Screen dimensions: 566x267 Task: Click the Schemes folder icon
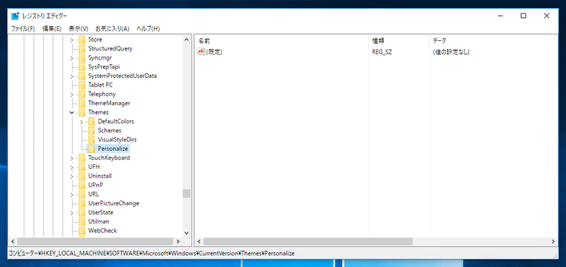pyautogui.click(x=92, y=130)
